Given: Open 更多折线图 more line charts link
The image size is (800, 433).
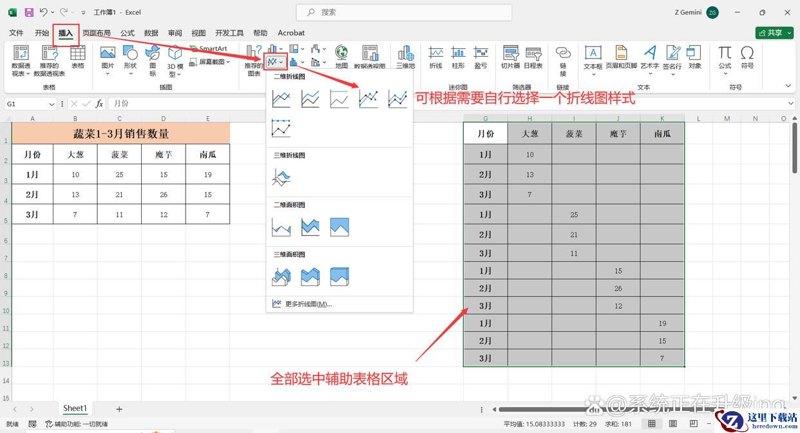Looking at the screenshot, I should coord(308,304).
